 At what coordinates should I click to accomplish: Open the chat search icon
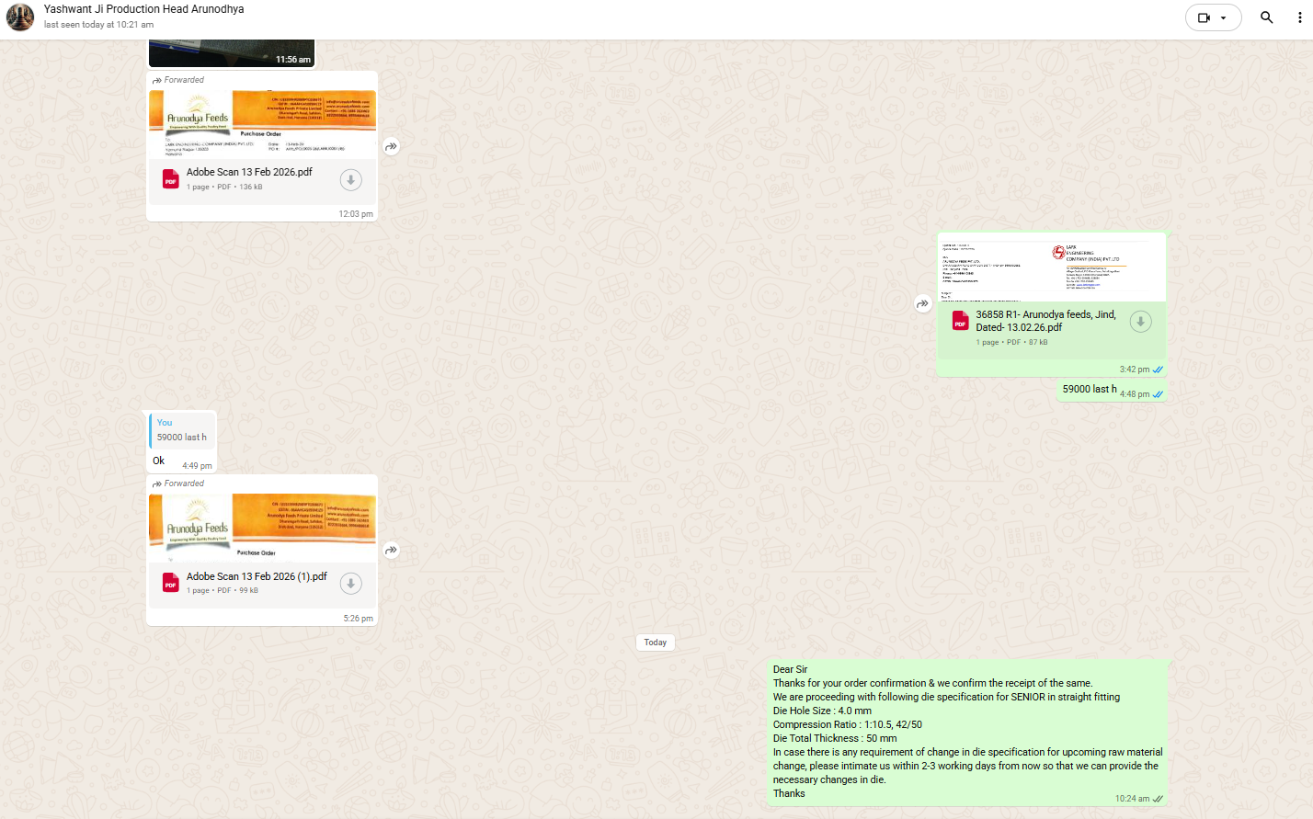pos(1266,17)
